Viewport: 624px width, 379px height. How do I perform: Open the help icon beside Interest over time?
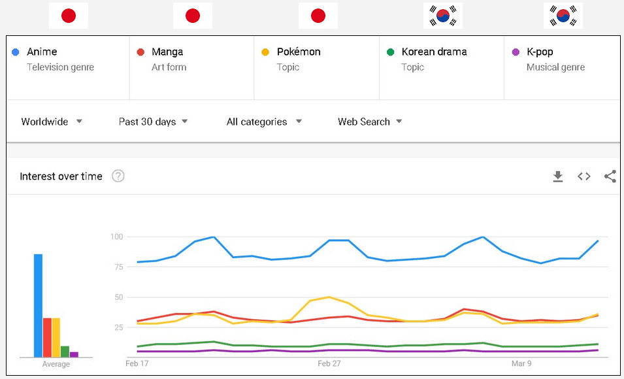point(118,176)
